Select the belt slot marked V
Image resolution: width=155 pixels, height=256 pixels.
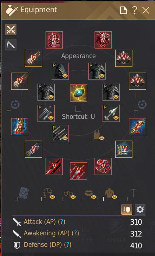pyautogui.click(x=34, y=149)
